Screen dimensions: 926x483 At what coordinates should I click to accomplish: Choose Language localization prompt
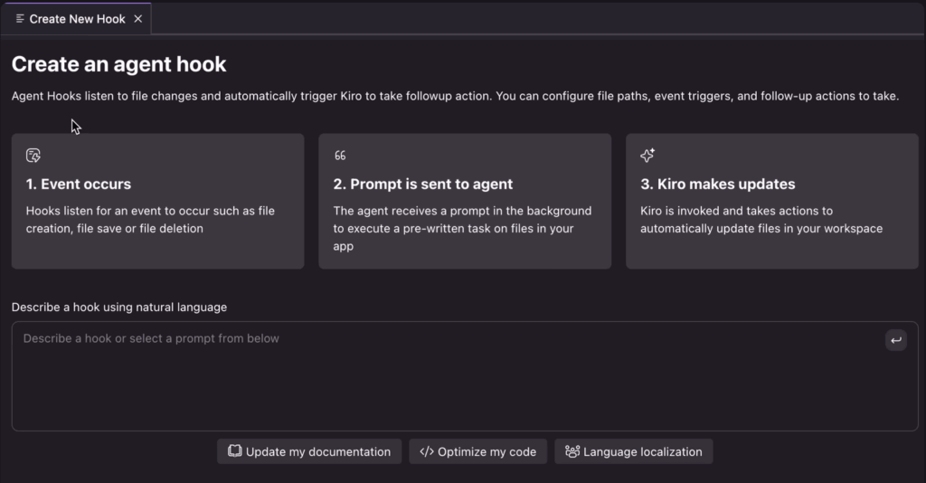(633, 451)
